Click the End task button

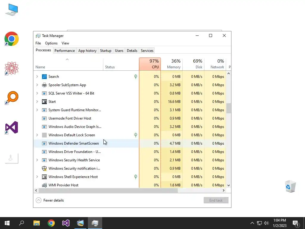[216, 200]
